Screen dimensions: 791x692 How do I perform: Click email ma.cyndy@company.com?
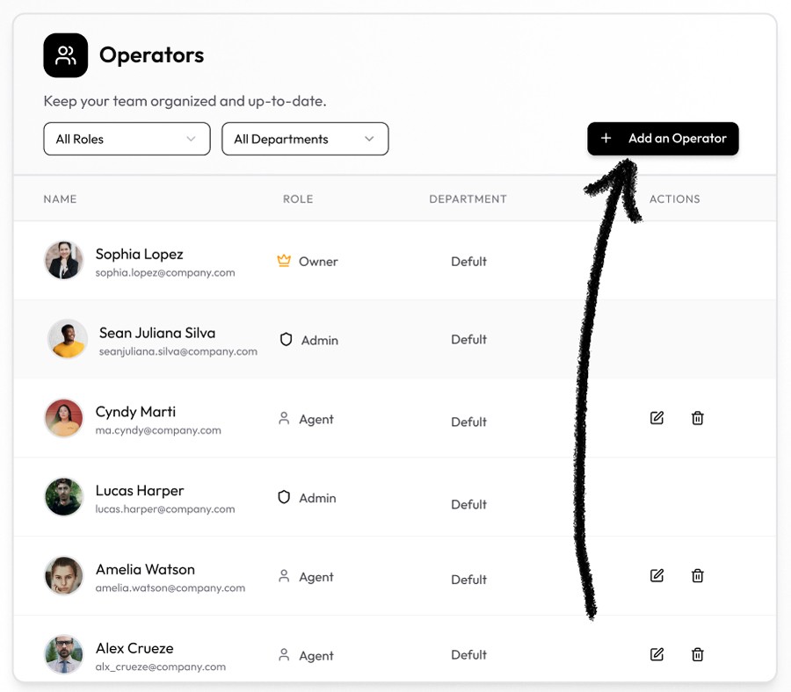click(158, 430)
